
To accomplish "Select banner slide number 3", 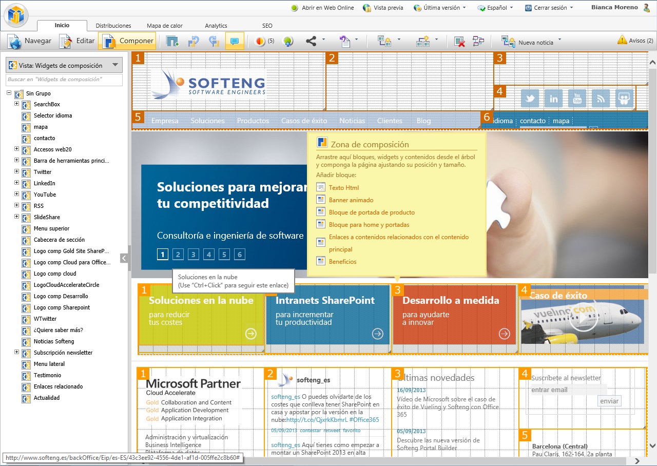I will (193, 254).
